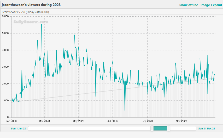Screen dimensions: 223x138
Task: Click the 6,000 y-axis label
Action: tap(5, 16)
